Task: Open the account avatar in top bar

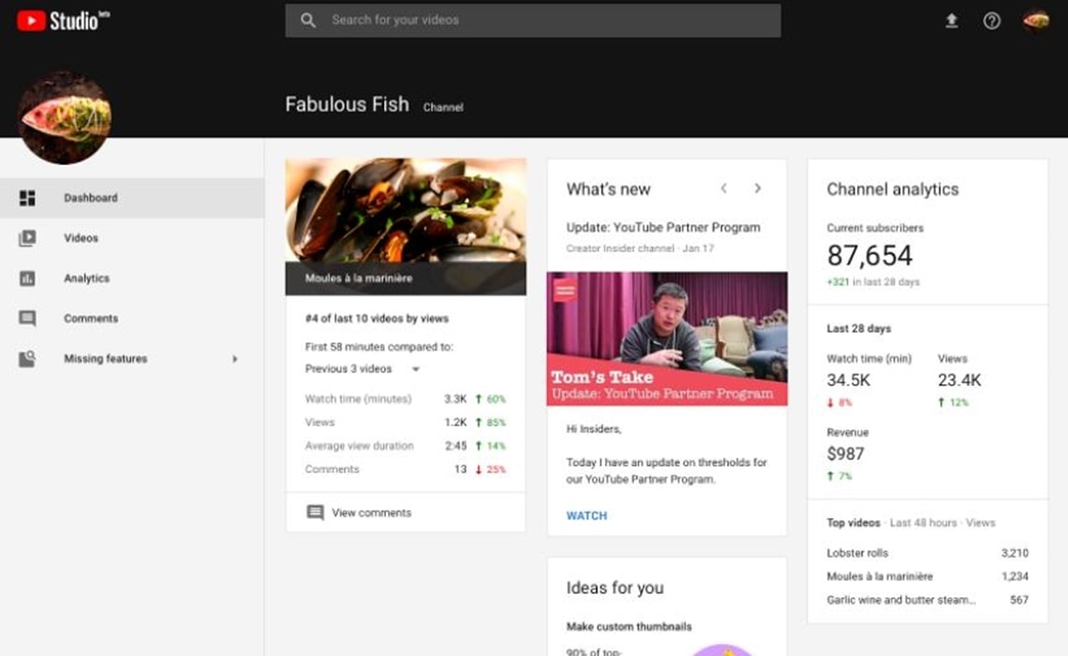Action: 1035,21
